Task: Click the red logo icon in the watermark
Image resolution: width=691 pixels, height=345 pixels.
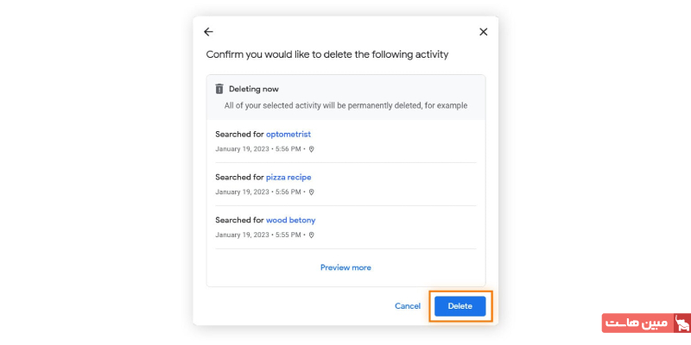Action: point(681,323)
